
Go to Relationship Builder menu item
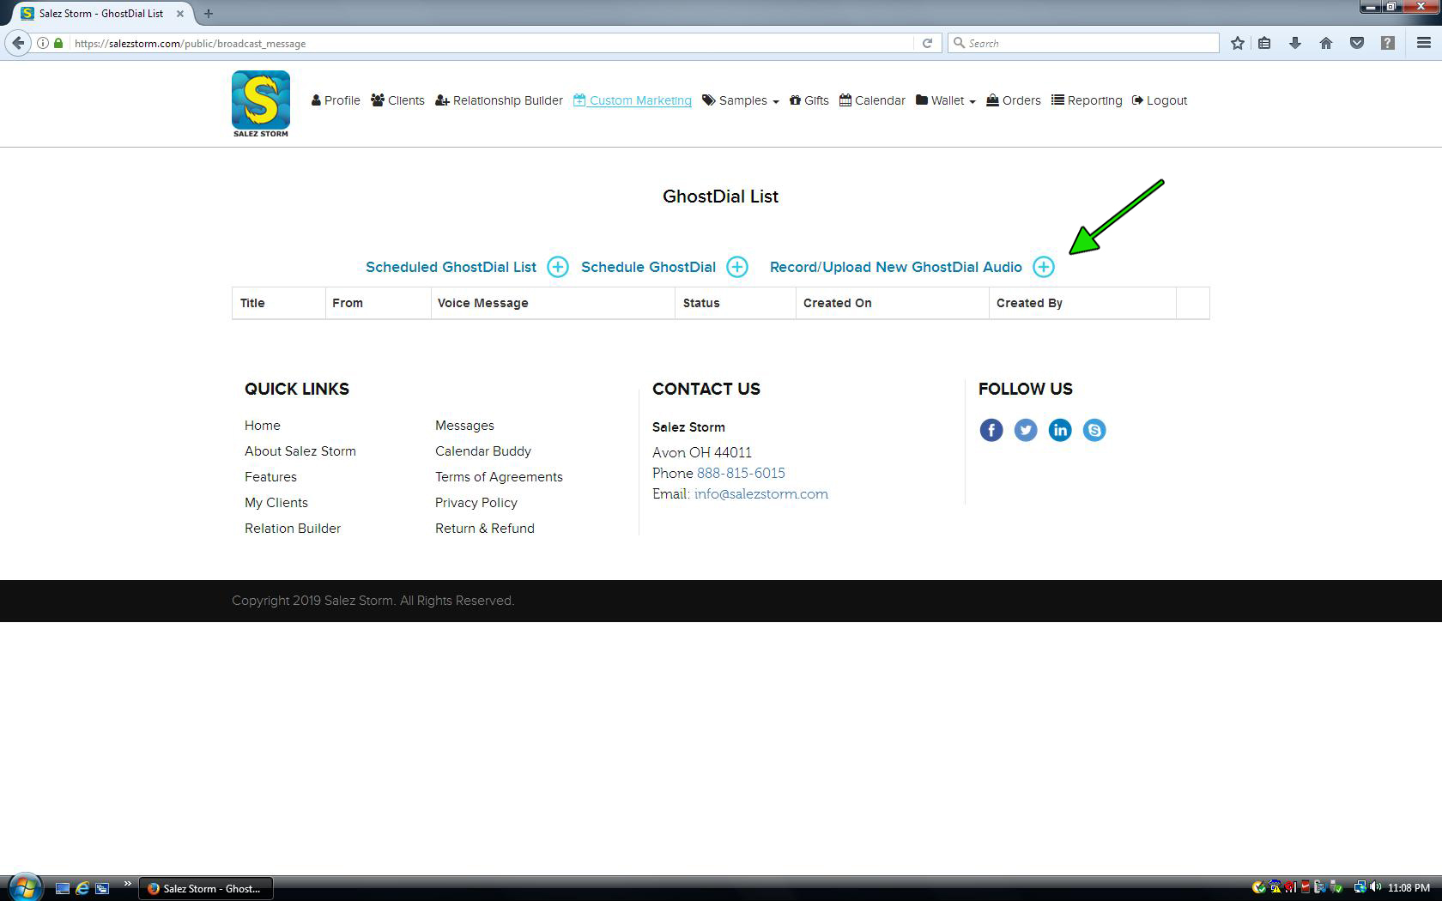pos(499,100)
